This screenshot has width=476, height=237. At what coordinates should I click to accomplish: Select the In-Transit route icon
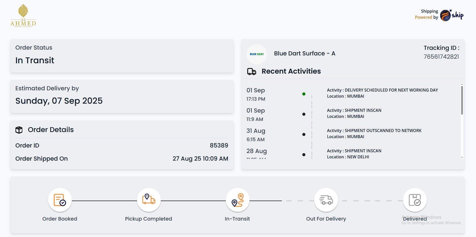(237, 200)
